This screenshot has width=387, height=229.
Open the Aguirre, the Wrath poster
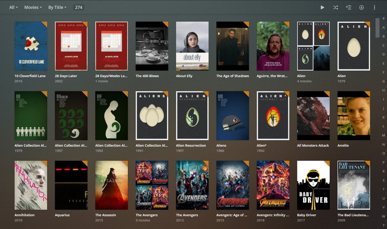pyautogui.click(x=273, y=46)
